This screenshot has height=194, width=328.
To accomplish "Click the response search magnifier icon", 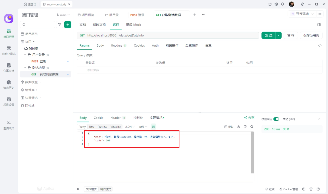I will (252, 127).
